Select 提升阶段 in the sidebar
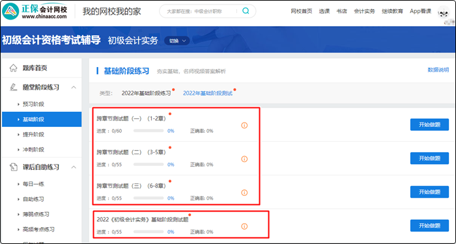The height and width of the screenshot is (244, 456). pyautogui.click(x=42, y=134)
